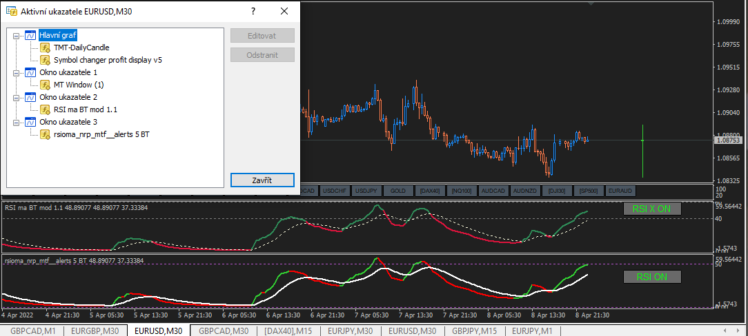Select the Okno ukazatele 2 label
Viewport: 748px width, 336px height.
[68, 97]
